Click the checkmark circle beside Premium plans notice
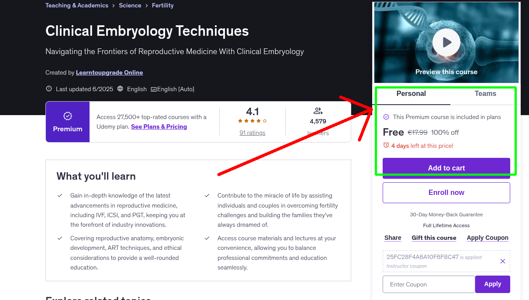 pos(386,117)
